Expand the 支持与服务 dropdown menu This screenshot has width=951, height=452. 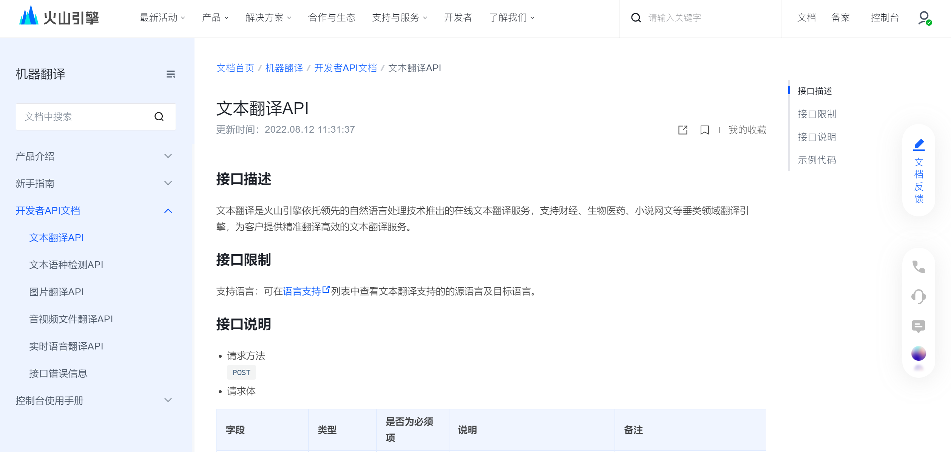(400, 18)
